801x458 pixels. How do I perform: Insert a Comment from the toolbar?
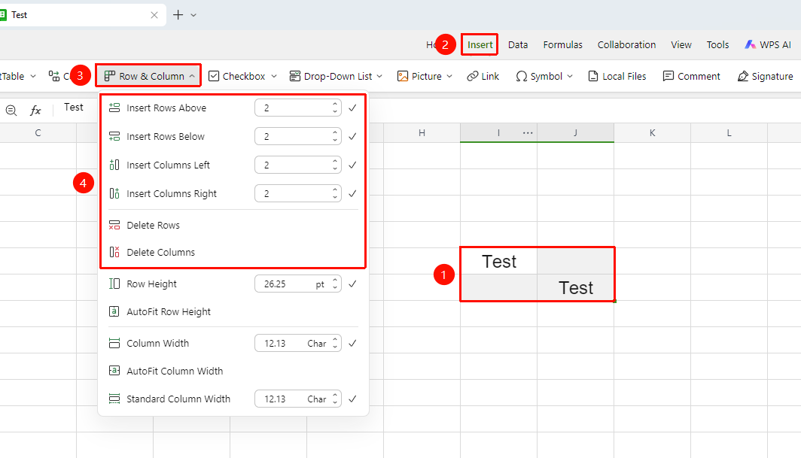pos(691,76)
